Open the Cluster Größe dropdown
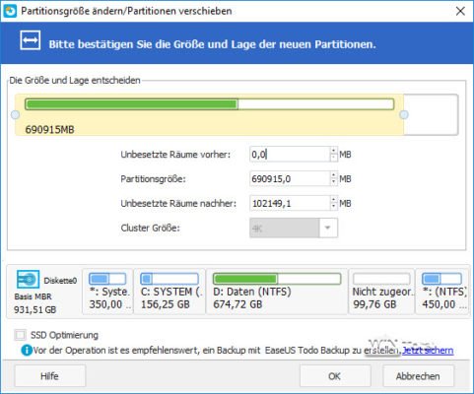Image resolution: width=474 pixels, height=394 pixels. pyautogui.click(x=327, y=228)
